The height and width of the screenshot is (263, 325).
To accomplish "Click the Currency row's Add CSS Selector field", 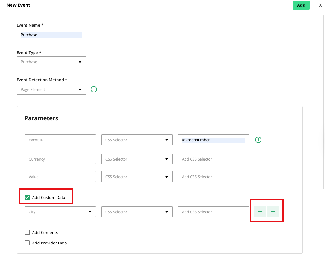I will pyautogui.click(x=213, y=159).
